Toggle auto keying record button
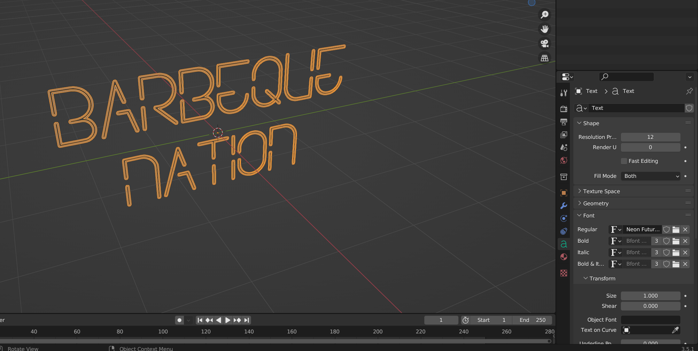698x351 pixels. [179, 320]
